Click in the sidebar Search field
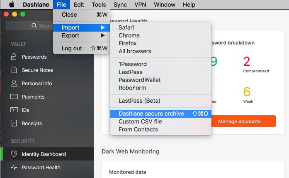The width and height of the screenshot is (289, 178). tap(29, 25)
